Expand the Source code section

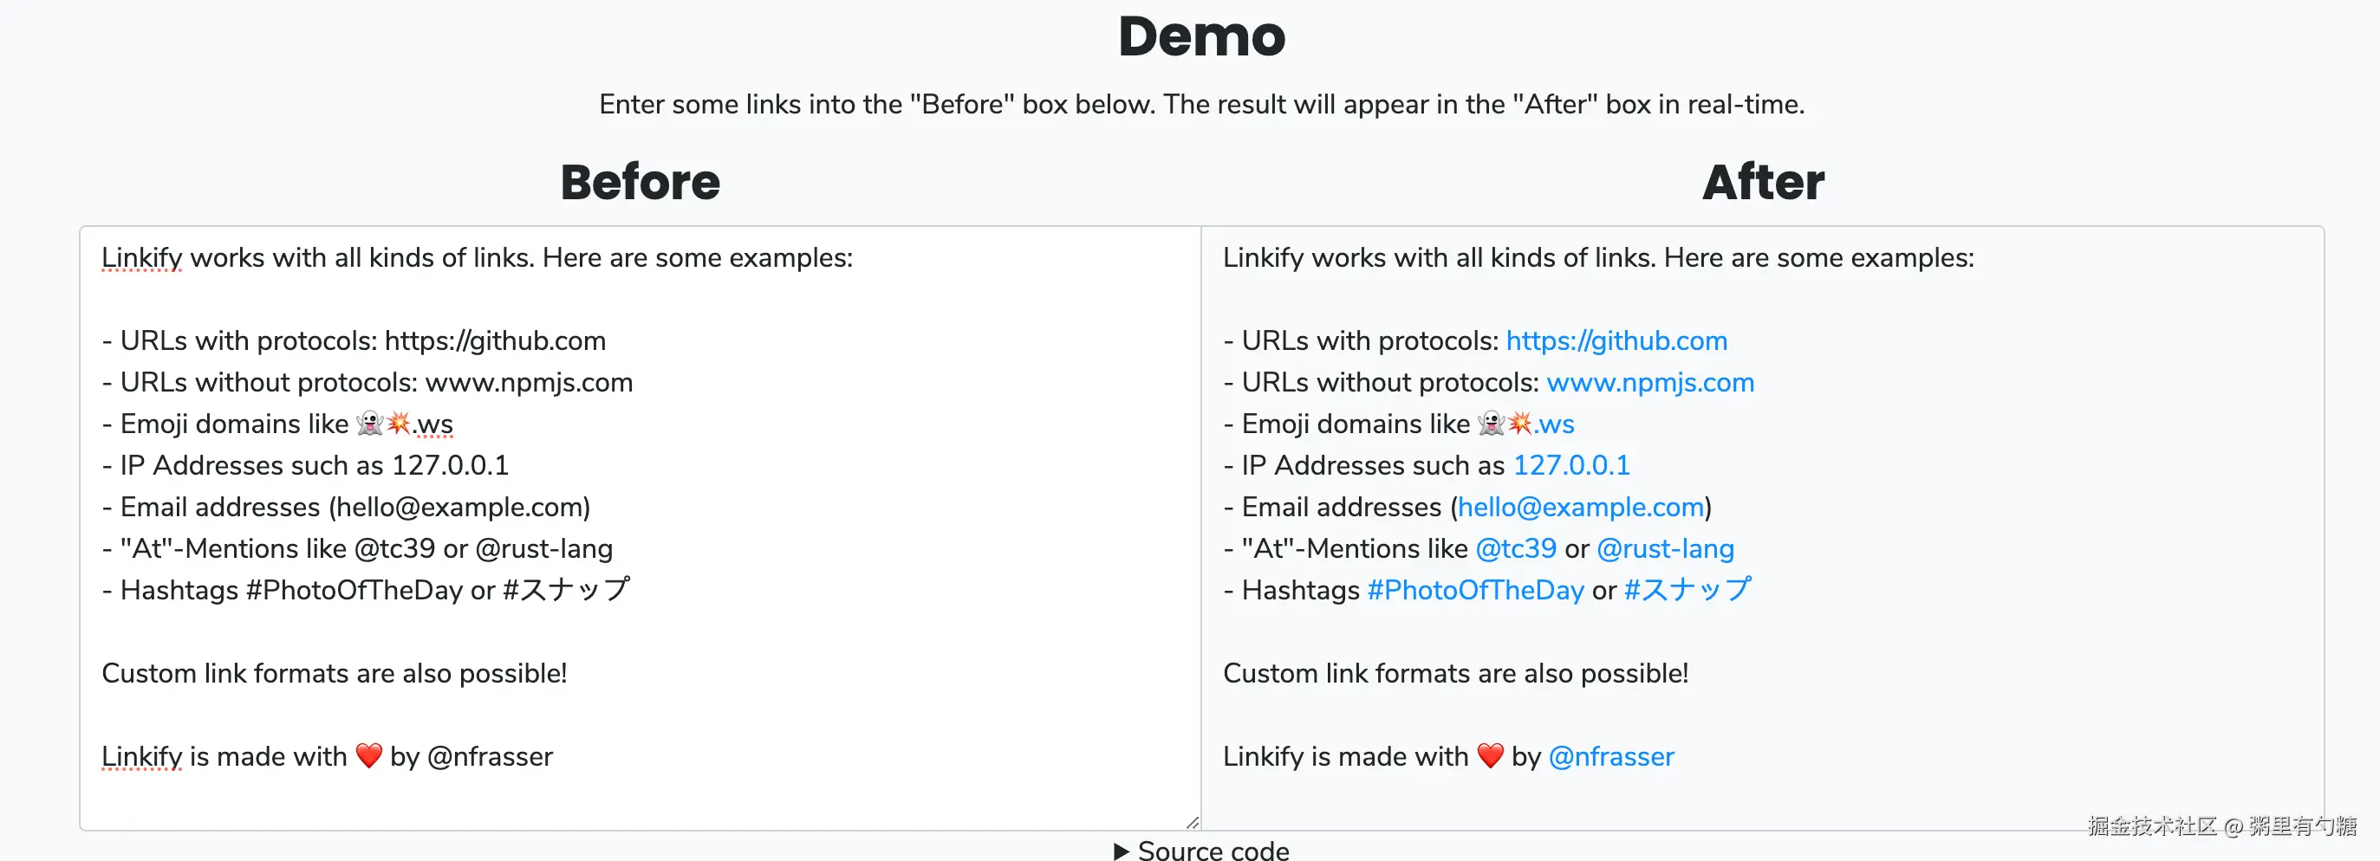pos(1213,850)
